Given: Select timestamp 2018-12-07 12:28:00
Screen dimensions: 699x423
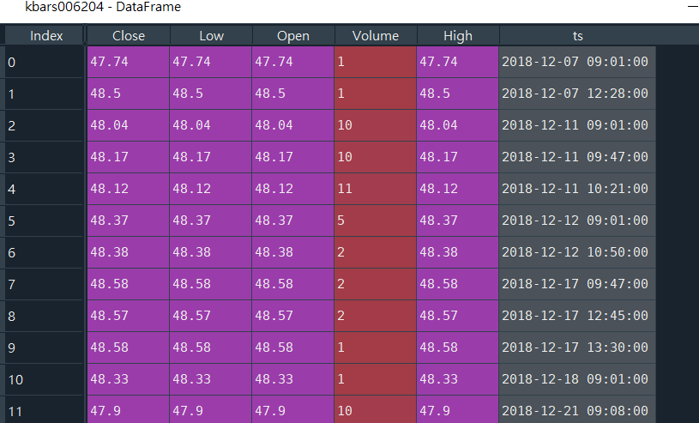Looking at the screenshot, I should 577,94.
